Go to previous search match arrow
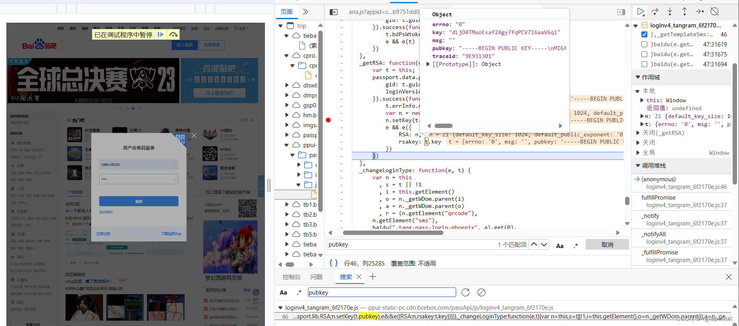The image size is (739, 326). click(534, 244)
